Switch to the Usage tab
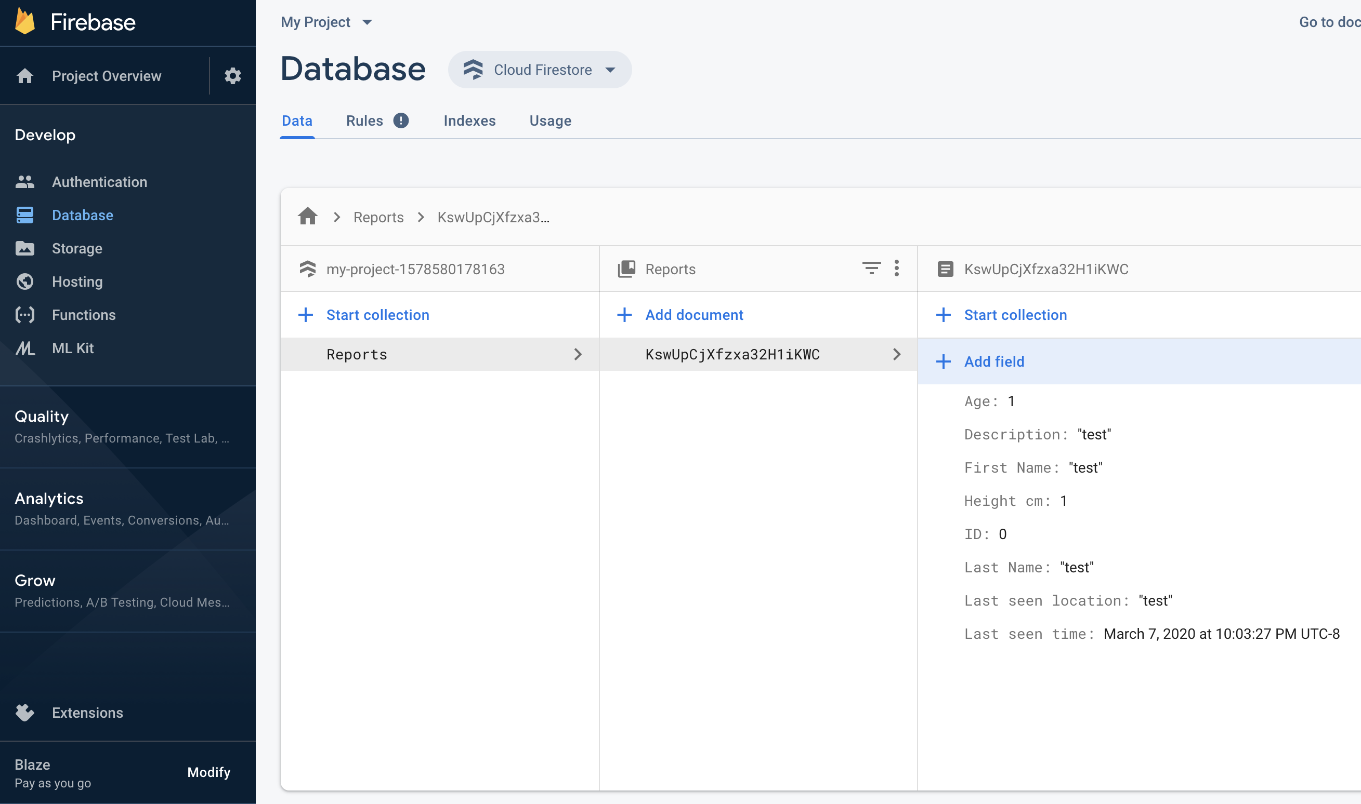This screenshot has width=1361, height=804. [x=551, y=121]
